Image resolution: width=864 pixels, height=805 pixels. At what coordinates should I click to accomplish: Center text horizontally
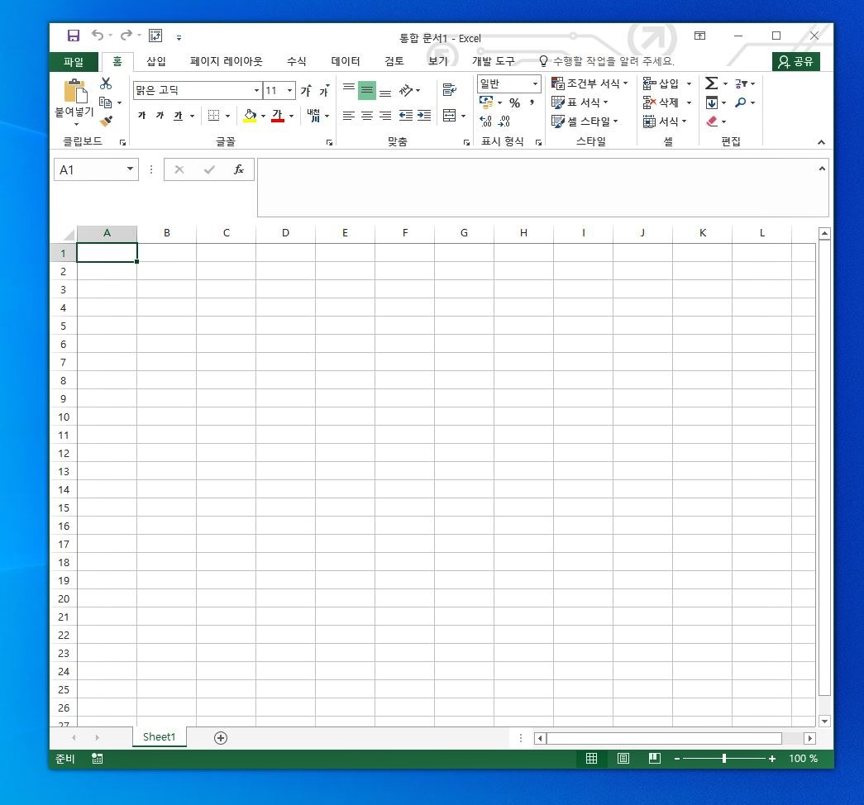pyautogui.click(x=367, y=115)
